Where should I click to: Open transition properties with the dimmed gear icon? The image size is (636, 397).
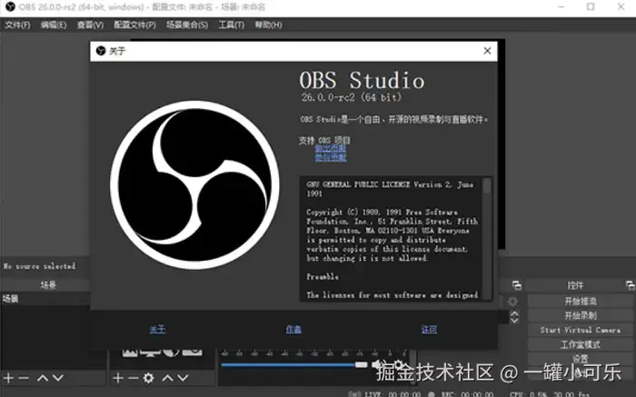512,302
